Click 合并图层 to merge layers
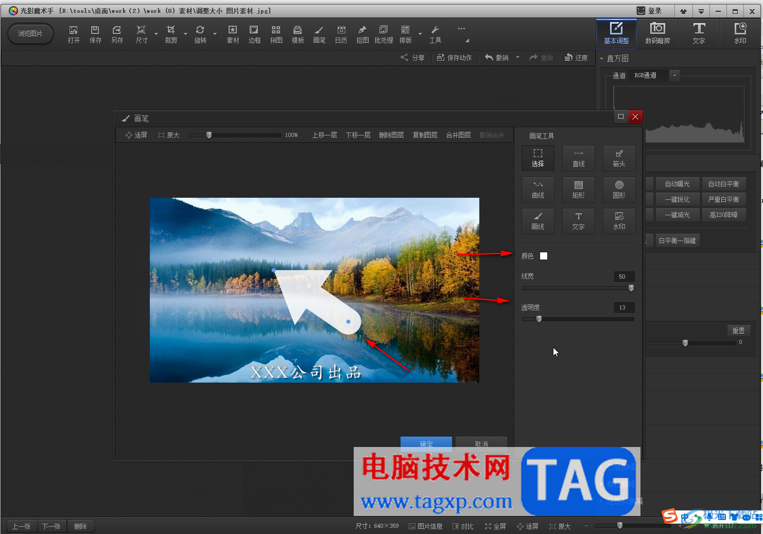This screenshot has height=534, width=763. [x=458, y=135]
